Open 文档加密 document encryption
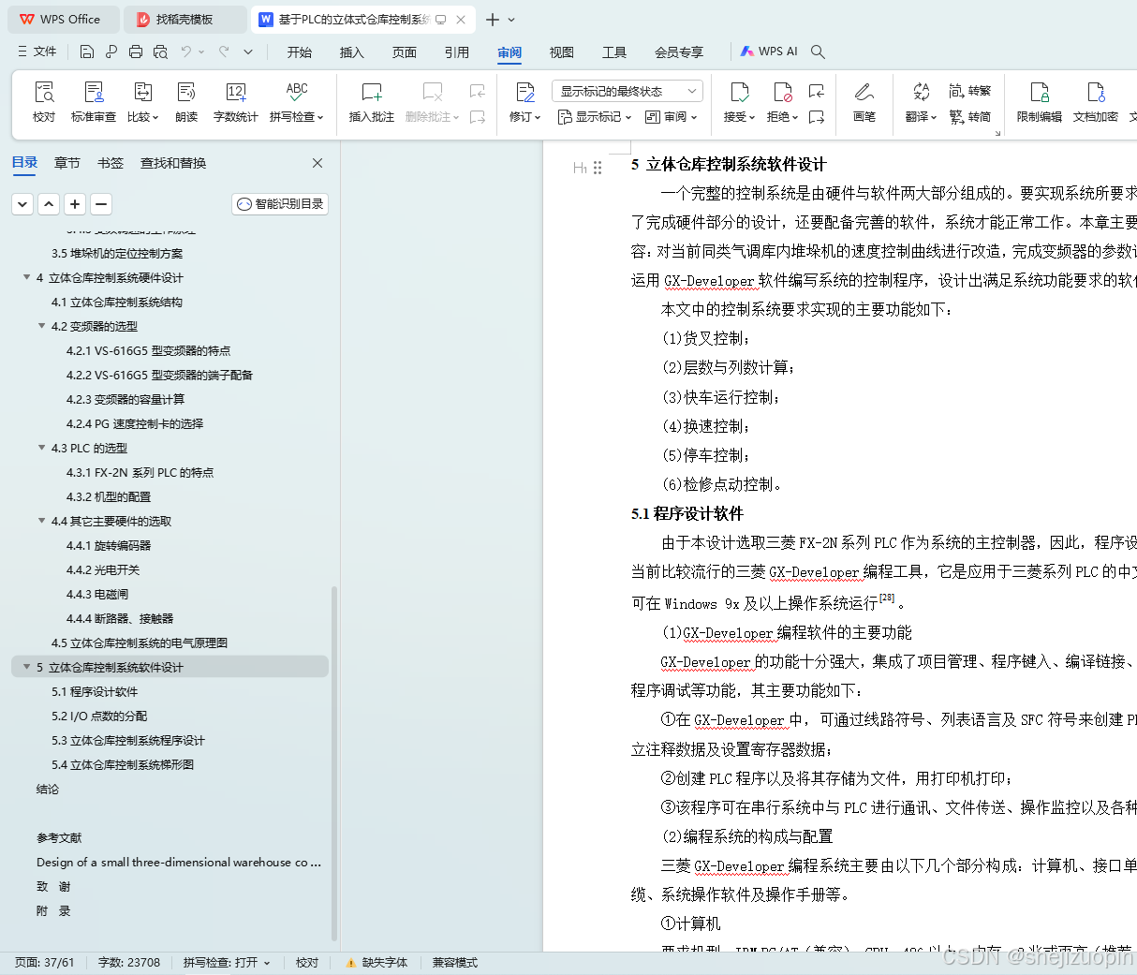Screen dimensions: 1137x975 (x=1095, y=101)
